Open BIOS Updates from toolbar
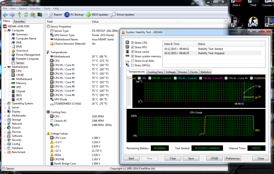This screenshot has width=274, height=174. tap(97, 15)
